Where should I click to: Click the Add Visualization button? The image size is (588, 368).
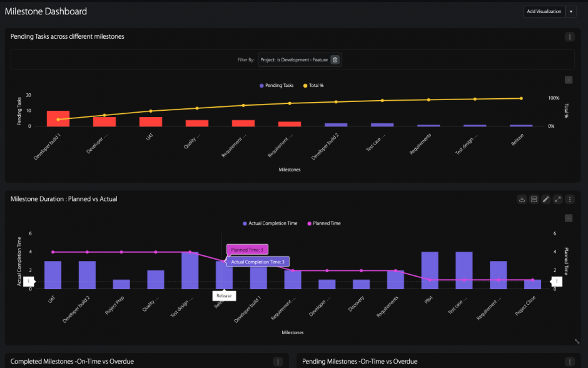(543, 11)
